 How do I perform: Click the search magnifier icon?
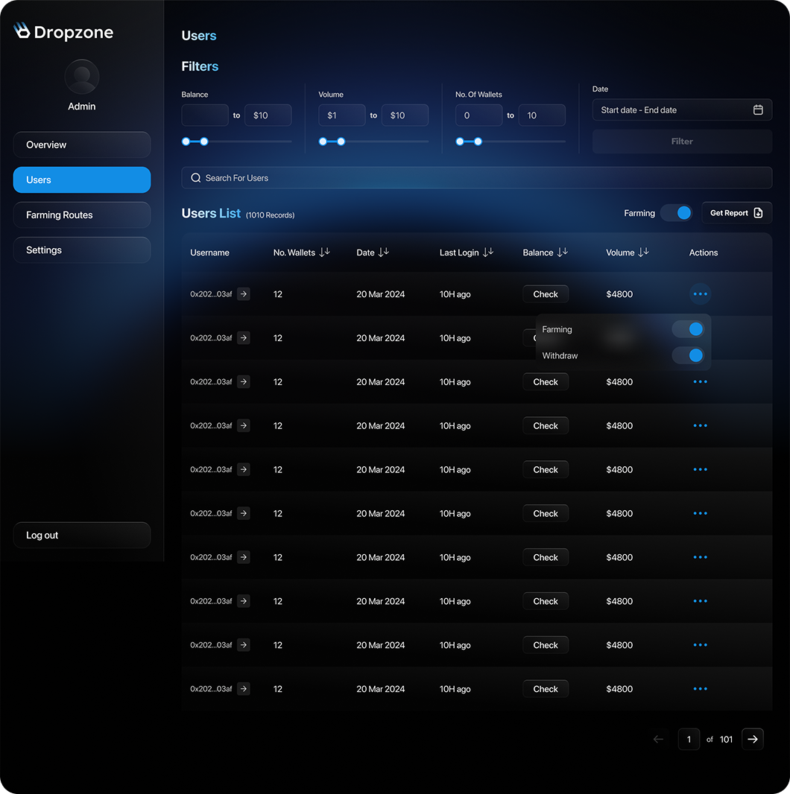[x=195, y=177]
